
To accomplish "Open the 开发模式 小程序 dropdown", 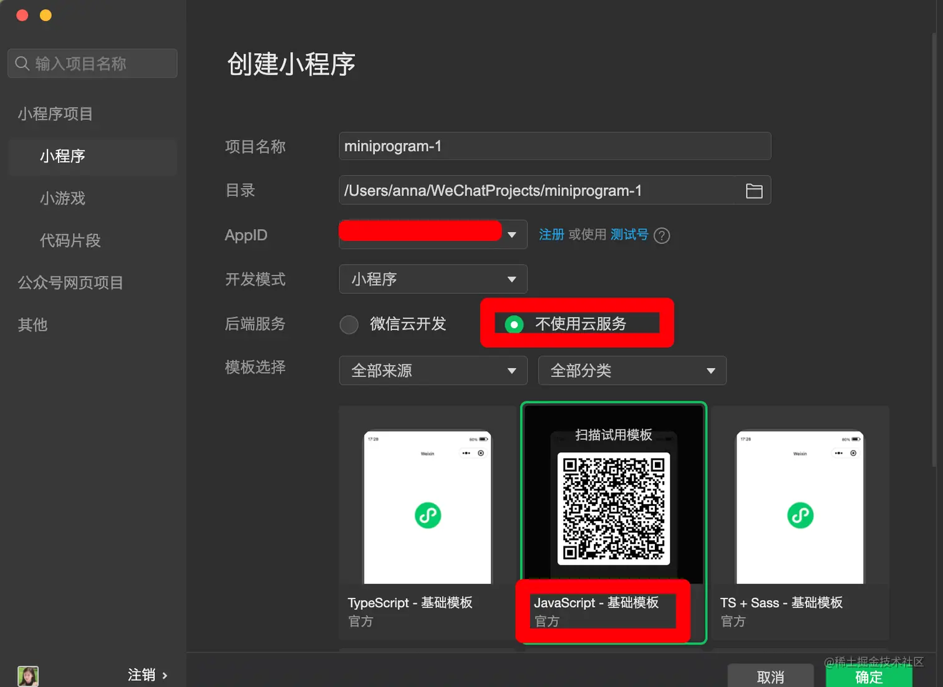I will click(x=433, y=279).
